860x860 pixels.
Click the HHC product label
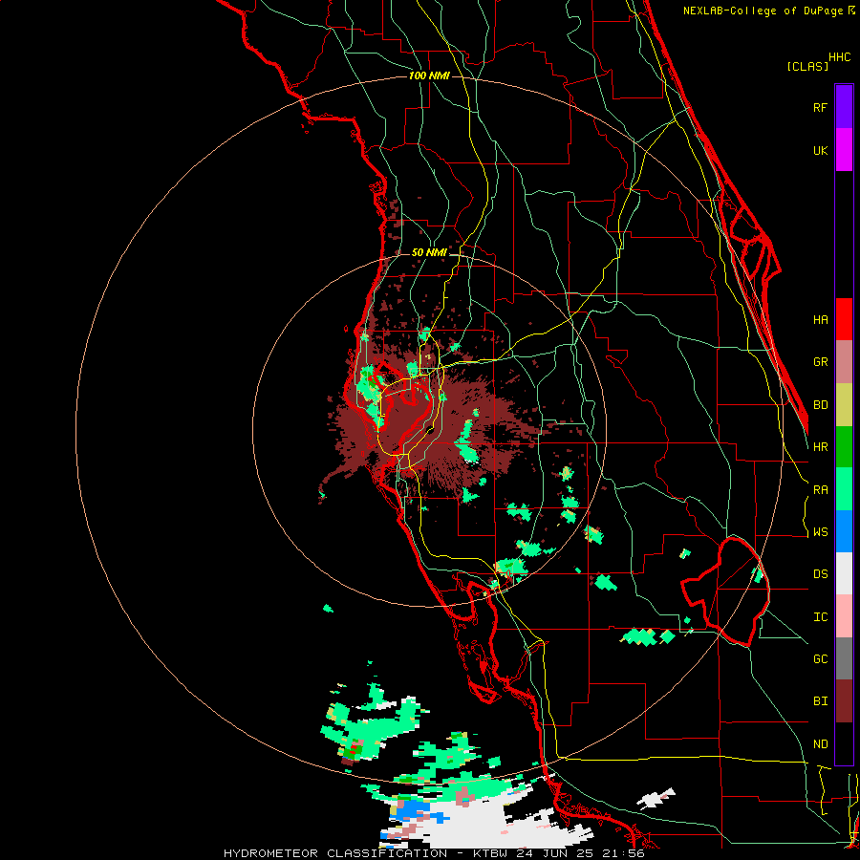839,57
